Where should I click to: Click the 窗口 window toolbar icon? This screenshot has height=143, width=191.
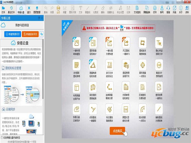pyautogui.click(x=29, y=10)
